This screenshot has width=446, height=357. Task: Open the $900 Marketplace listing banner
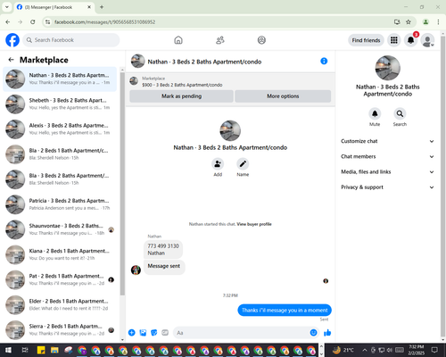coord(230,81)
